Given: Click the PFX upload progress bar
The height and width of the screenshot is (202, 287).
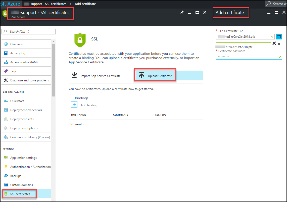Looking at the screenshot, I should [243, 43].
